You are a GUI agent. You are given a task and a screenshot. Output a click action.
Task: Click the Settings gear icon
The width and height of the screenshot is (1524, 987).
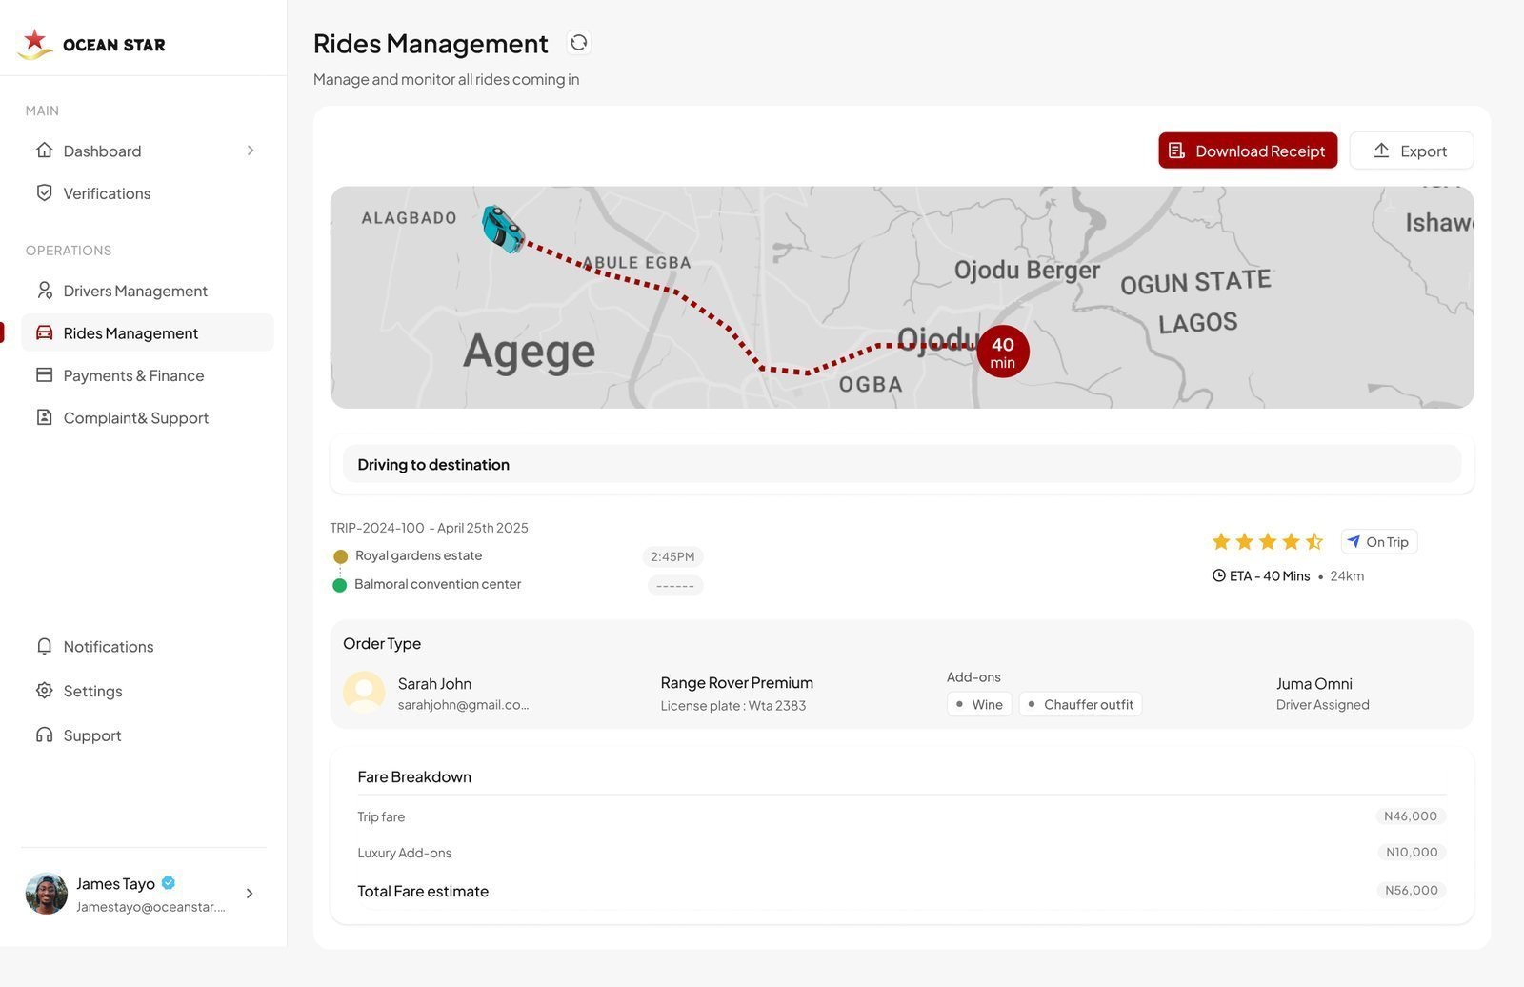pos(44,691)
